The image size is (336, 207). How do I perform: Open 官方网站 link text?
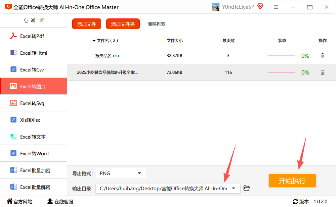click(23, 202)
